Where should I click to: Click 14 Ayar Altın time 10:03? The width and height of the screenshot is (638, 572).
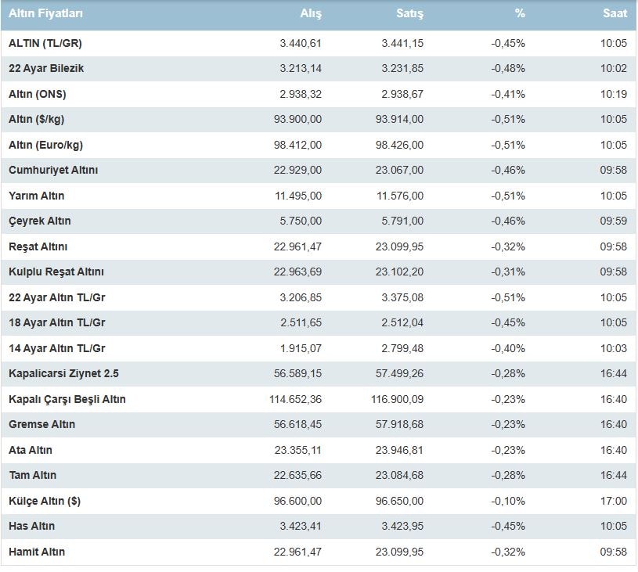coord(614,348)
